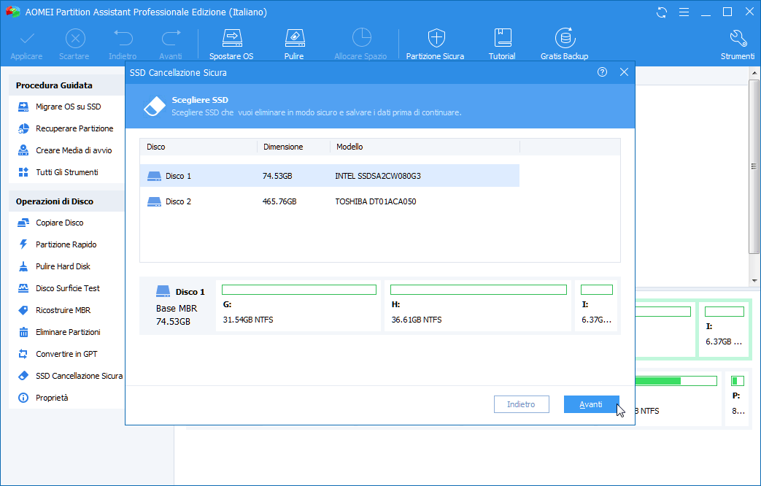The width and height of the screenshot is (761, 486).
Task: Click the I: partition block in the dialog
Action: point(597,305)
